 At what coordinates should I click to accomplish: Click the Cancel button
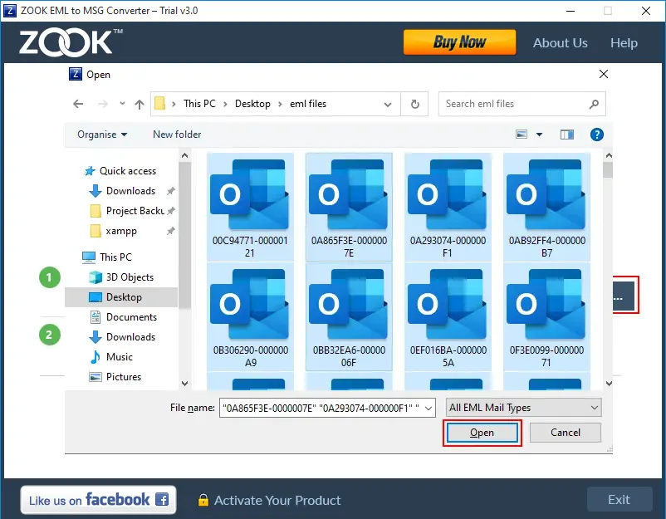click(x=566, y=433)
